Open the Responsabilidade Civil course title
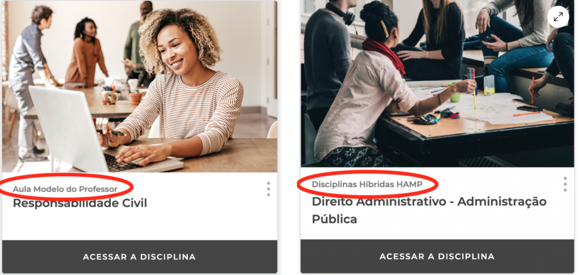Screen dimensions: 579x275 point(80,203)
